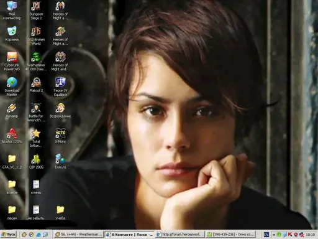Select the Возрождение desktop shortcut

(x=60, y=111)
